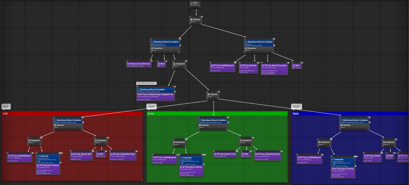Click the Blackboard Based Condition in the Cone box
This screenshot has width=409, height=185.
[x=213, y=121]
